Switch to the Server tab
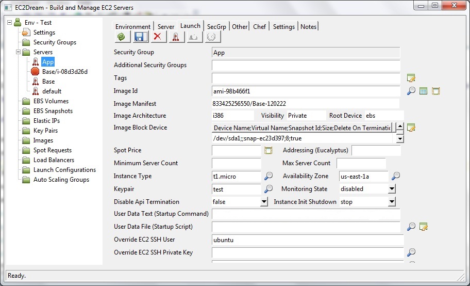Viewport: 470px width, 286px height. [x=166, y=26]
